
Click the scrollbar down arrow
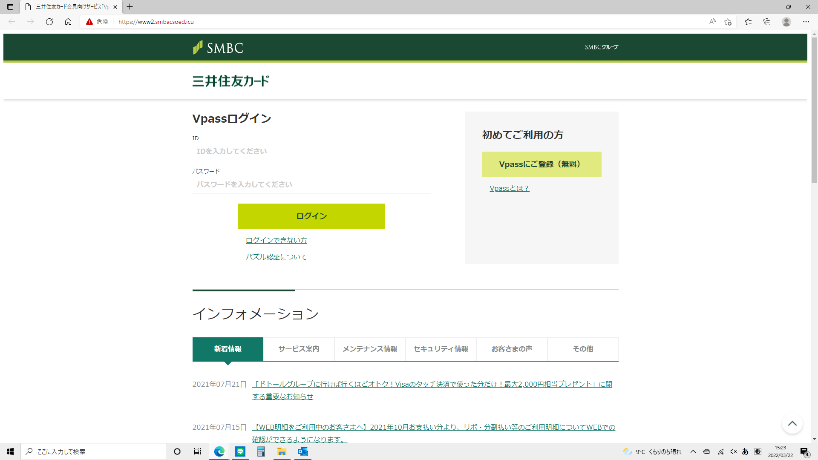point(814,439)
